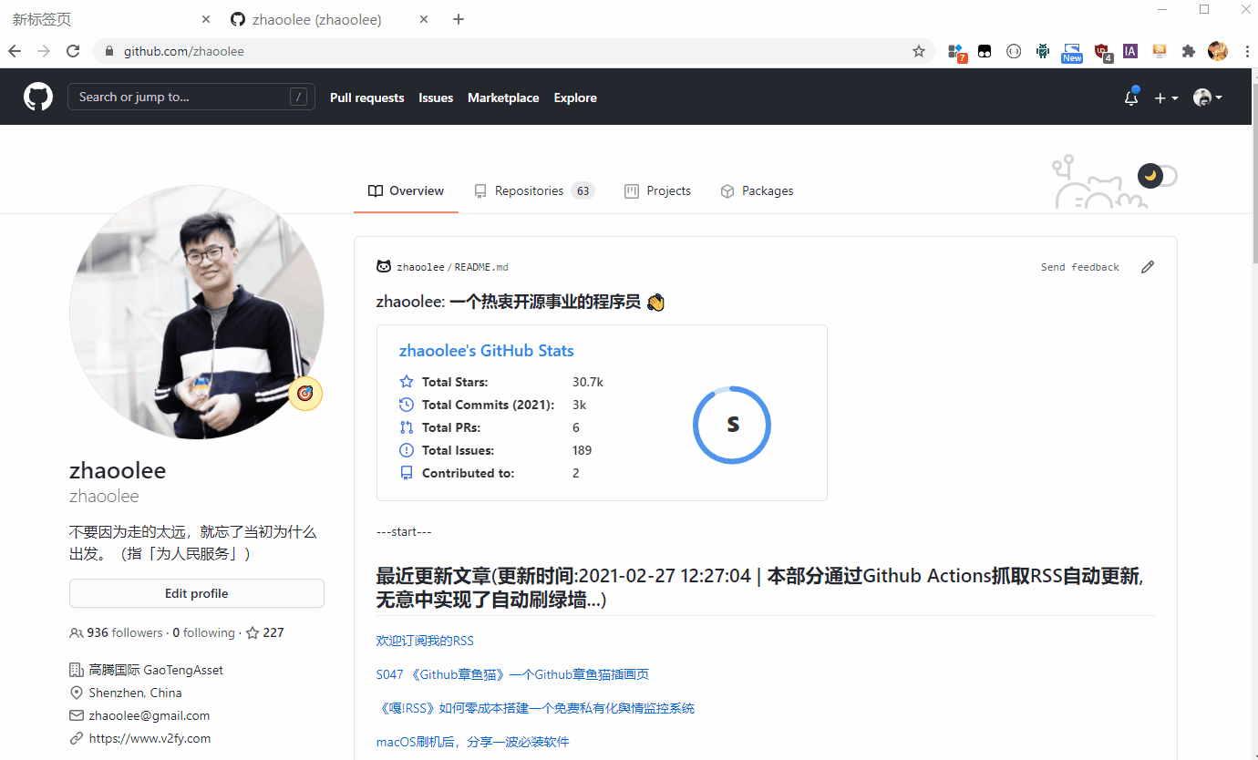Open README.md file link
This screenshot has height=760, width=1258.
481,267
